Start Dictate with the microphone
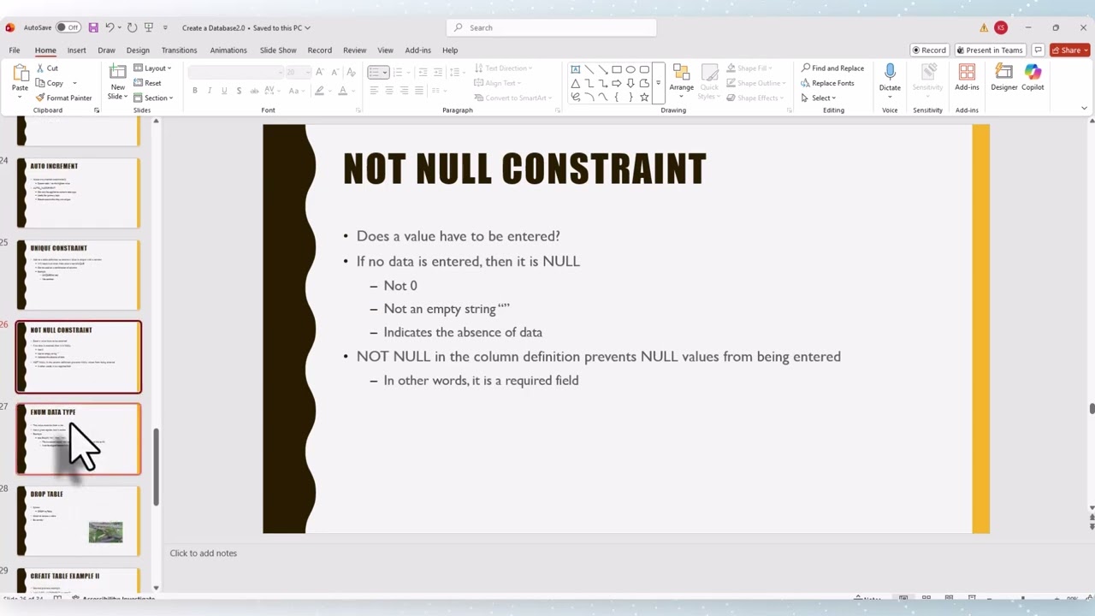 [890, 79]
